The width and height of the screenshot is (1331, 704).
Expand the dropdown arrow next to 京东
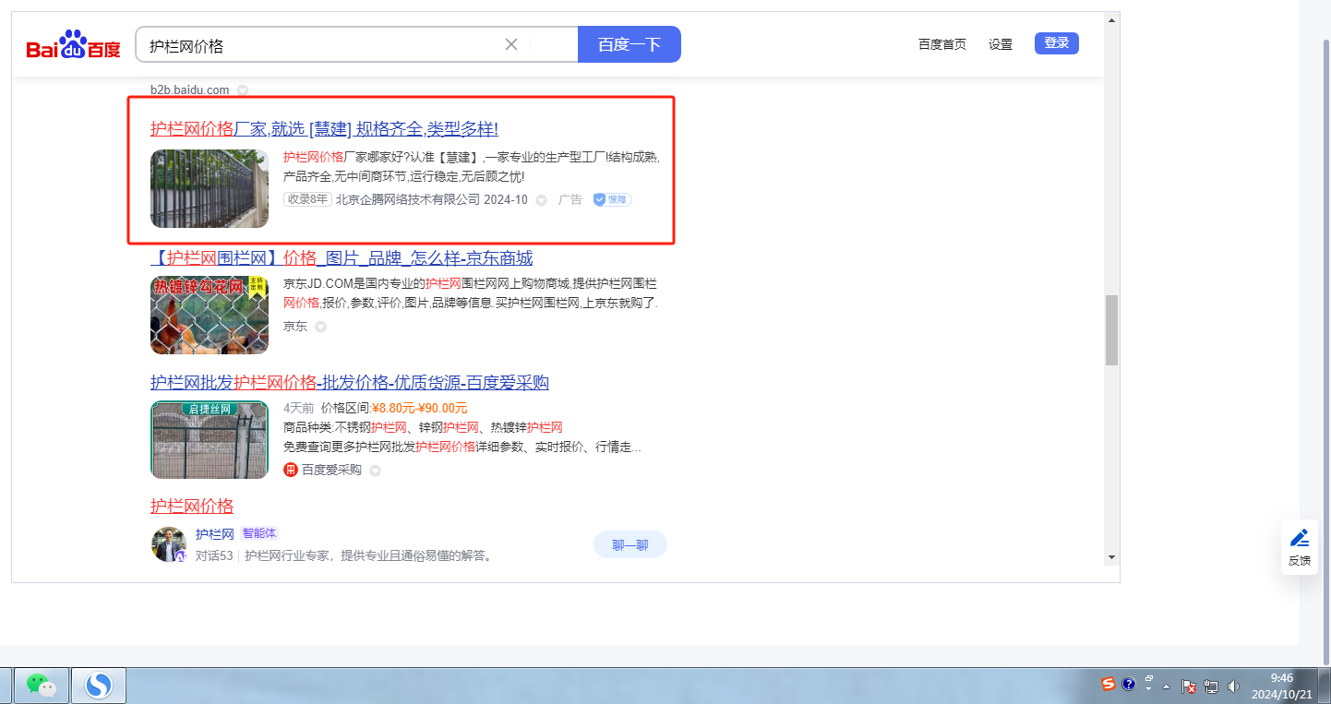320,327
